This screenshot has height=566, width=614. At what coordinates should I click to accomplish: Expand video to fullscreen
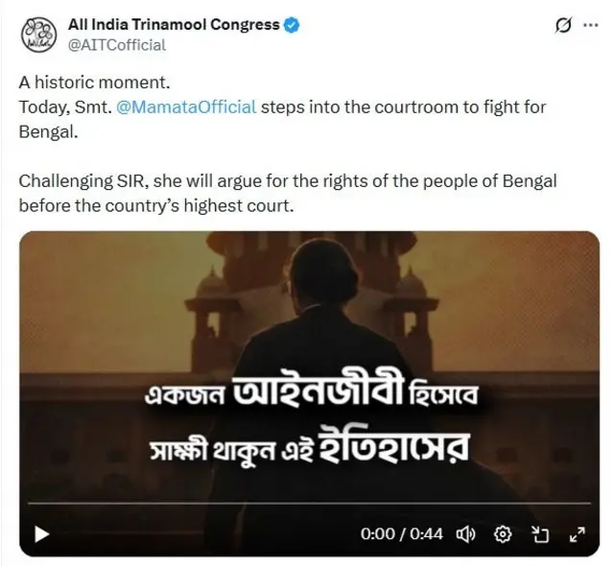[x=577, y=534]
